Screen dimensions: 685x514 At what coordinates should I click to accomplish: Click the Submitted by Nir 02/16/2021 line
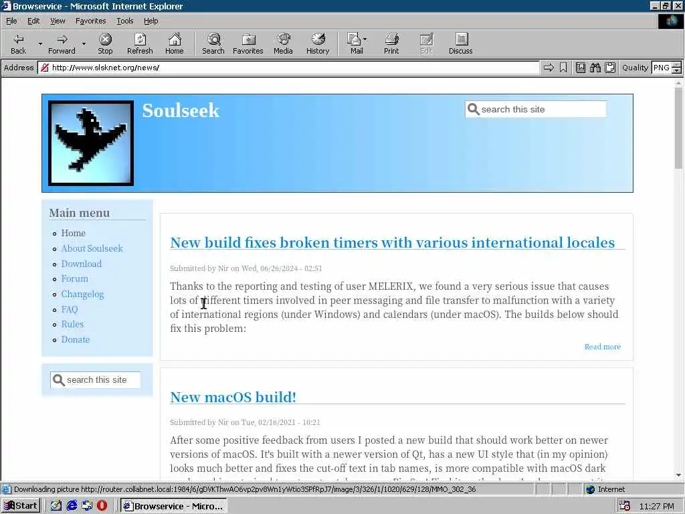245,422
